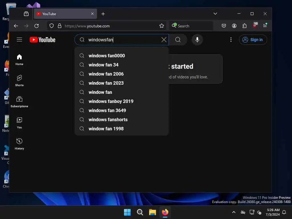The image size is (292, 219).
Task: Save page to Pocket
Action: 224,26
